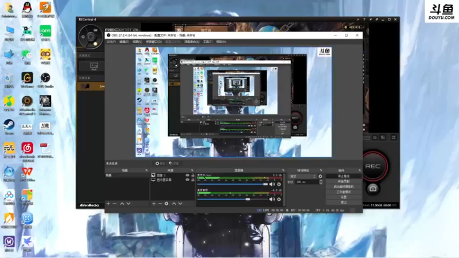The image size is (459, 258).
Task: Open transition properties gear icon
Action: point(320,177)
